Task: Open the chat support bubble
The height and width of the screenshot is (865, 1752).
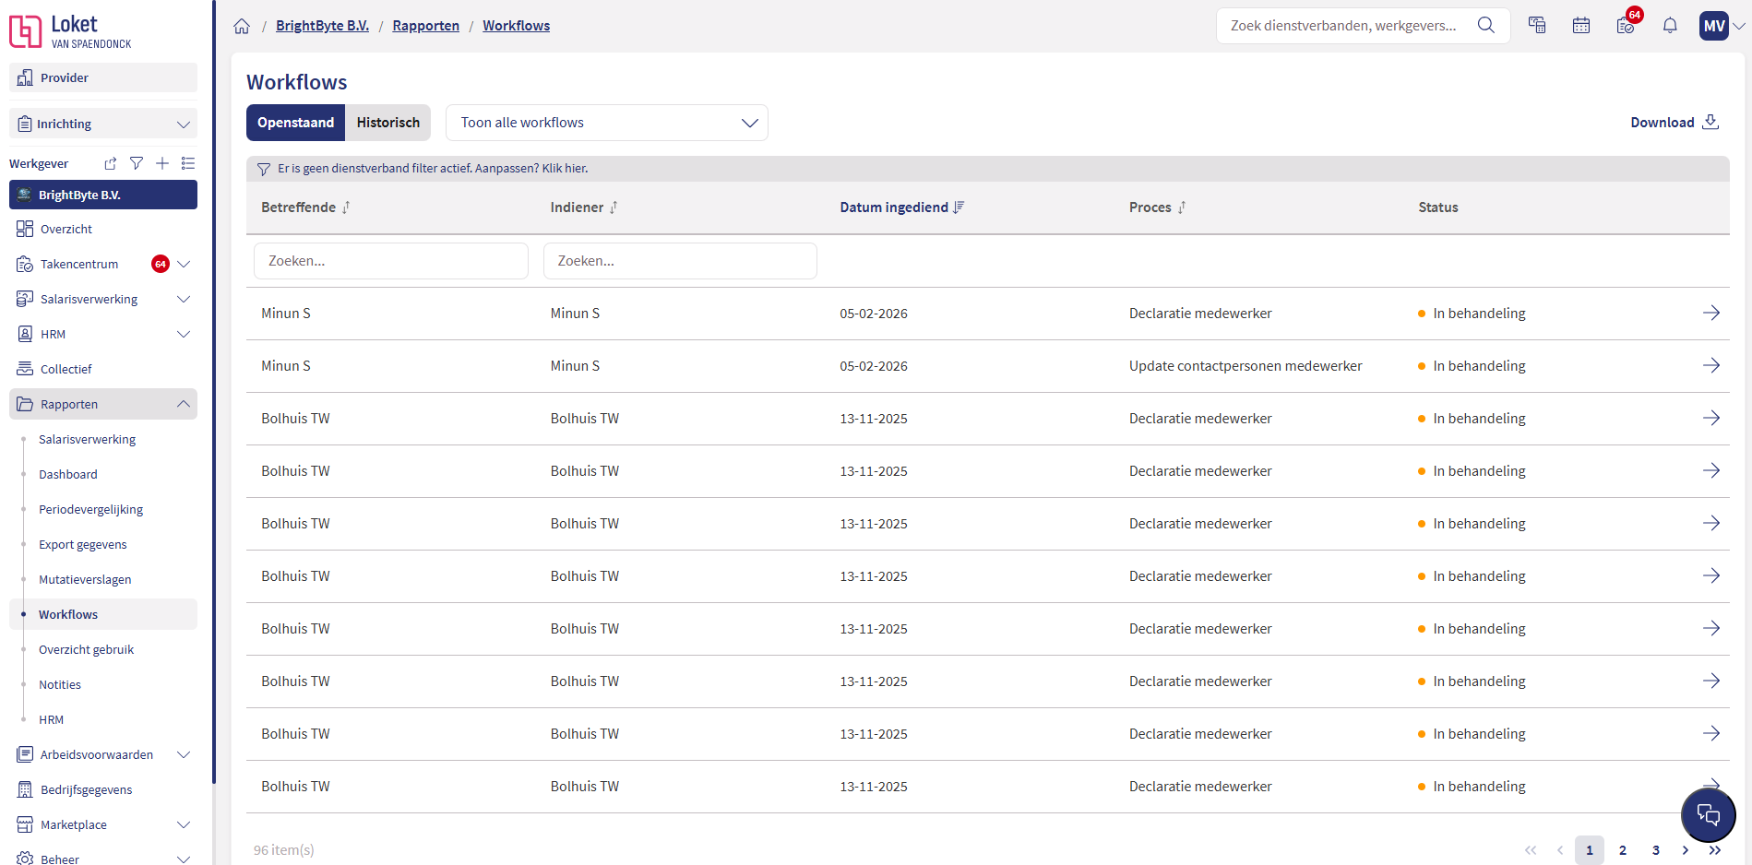Action: tap(1708, 814)
